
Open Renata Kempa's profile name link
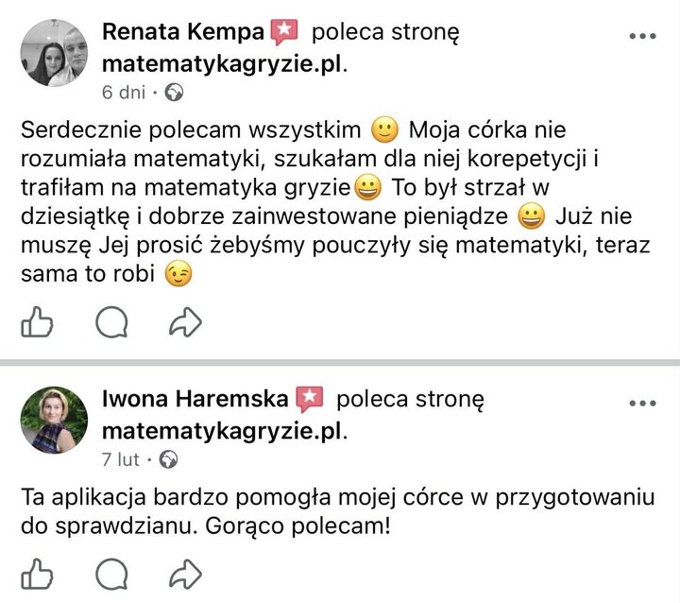pyautogui.click(x=182, y=32)
